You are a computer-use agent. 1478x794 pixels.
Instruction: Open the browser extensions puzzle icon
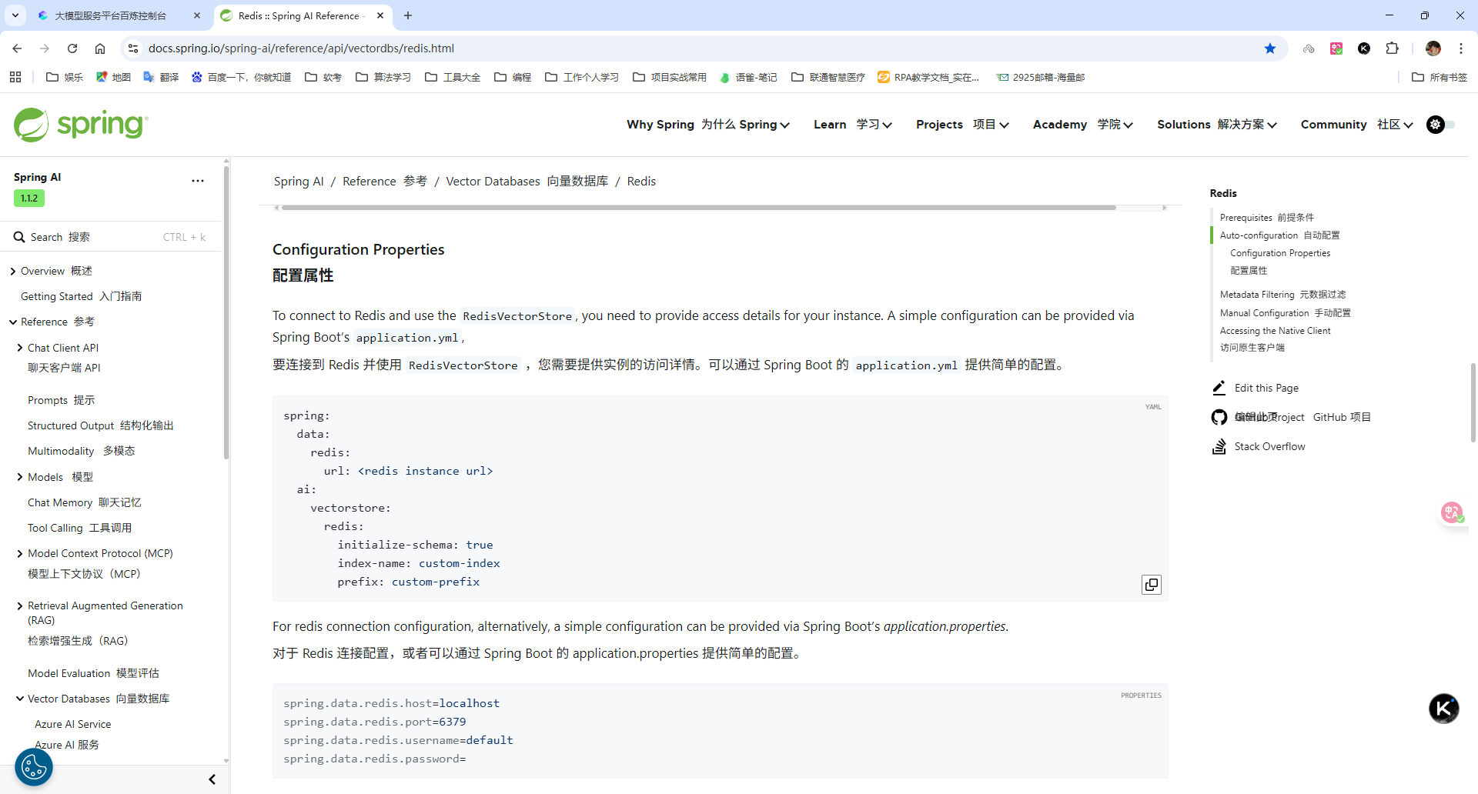pyautogui.click(x=1393, y=48)
